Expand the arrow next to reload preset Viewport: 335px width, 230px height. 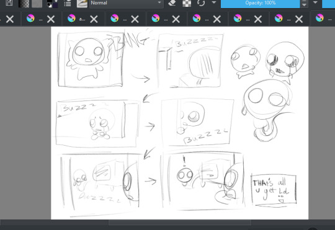point(213,2)
